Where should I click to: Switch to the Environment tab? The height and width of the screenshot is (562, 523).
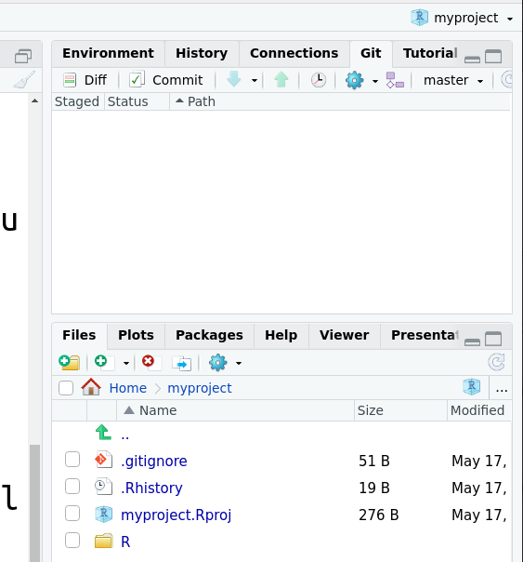(108, 53)
